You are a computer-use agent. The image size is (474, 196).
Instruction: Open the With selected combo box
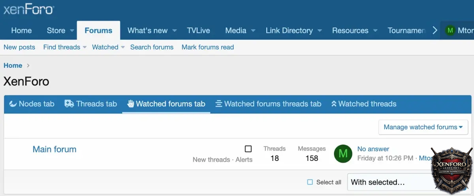(389, 182)
